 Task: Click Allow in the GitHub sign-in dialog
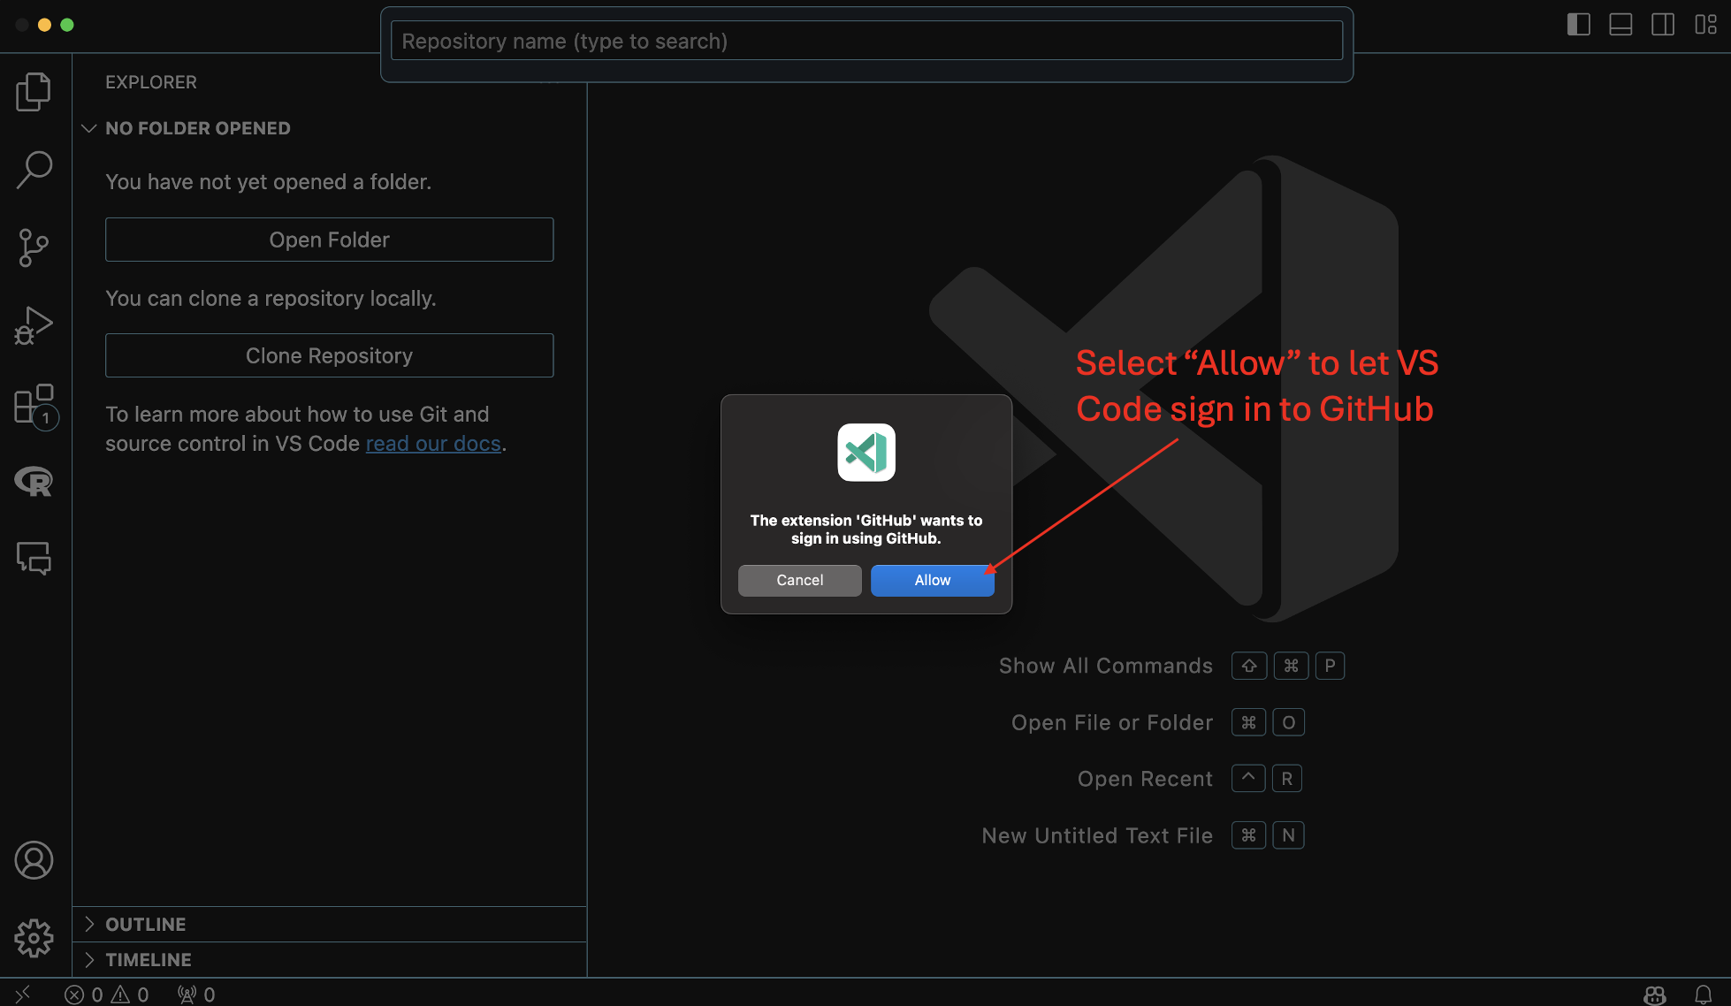tap(933, 580)
